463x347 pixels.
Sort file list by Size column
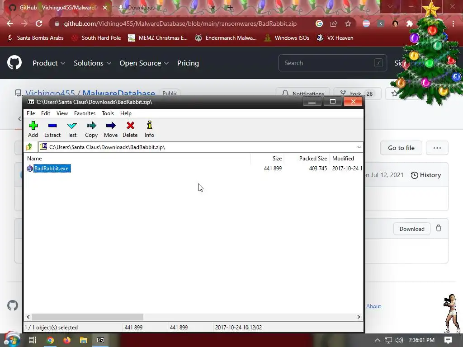click(268, 159)
